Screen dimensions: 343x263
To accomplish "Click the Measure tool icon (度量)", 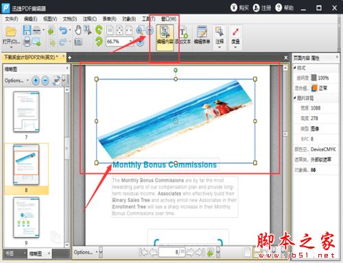I will click(235, 33).
